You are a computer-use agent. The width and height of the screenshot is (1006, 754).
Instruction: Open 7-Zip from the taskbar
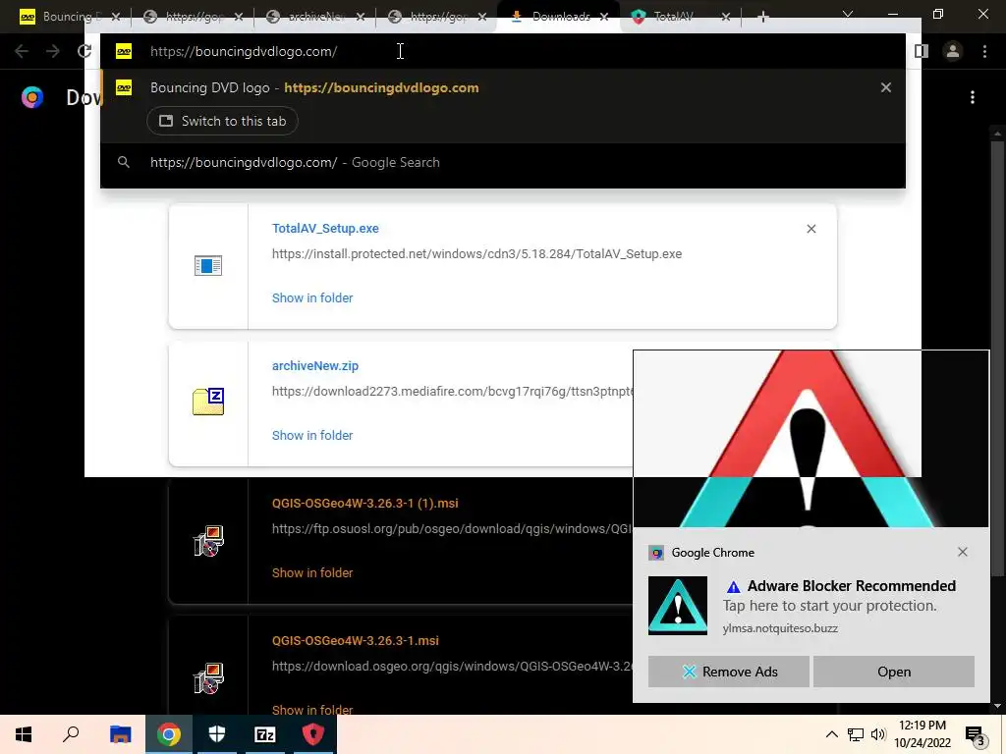[x=265, y=734]
